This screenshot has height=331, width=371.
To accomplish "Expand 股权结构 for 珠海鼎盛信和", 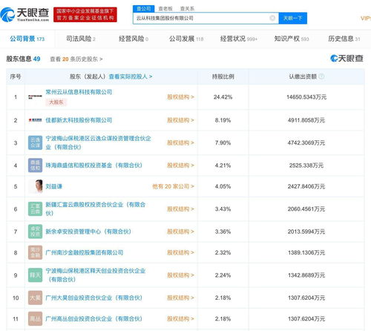I will (180, 165).
